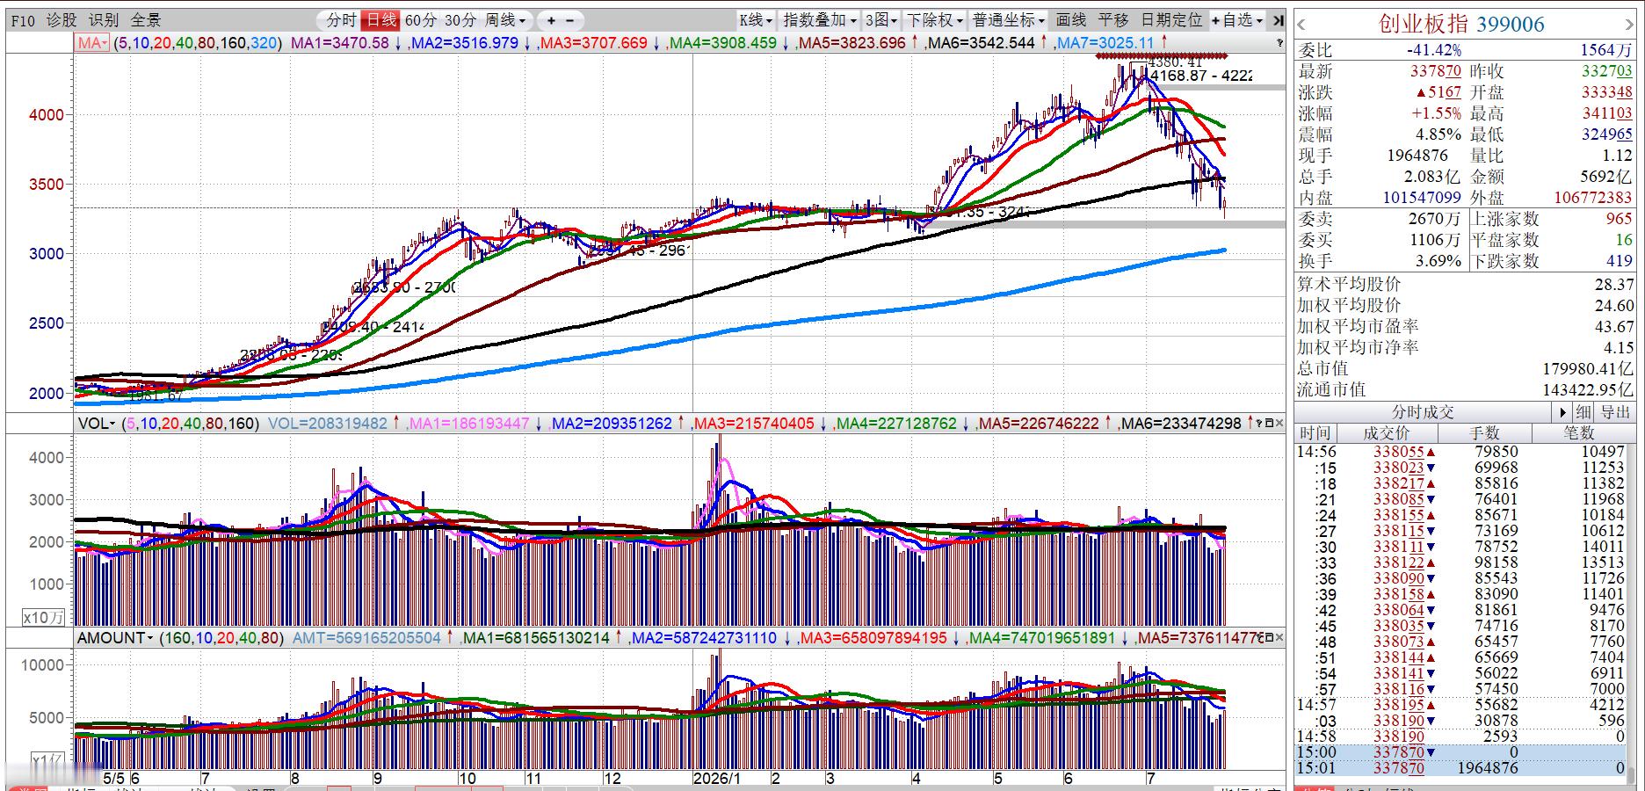
Task: Click 时间 column header
Action: pos(1315,433)
